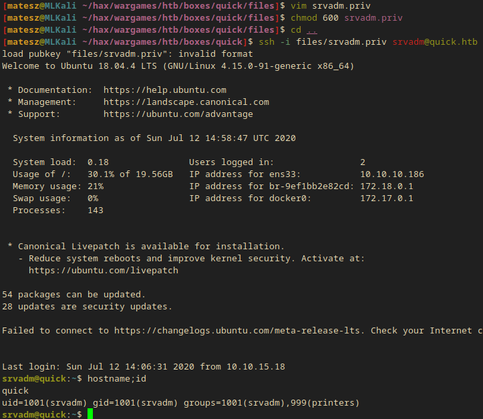
Task: Click the green terminal cursor block
Action: click(90, 414)
